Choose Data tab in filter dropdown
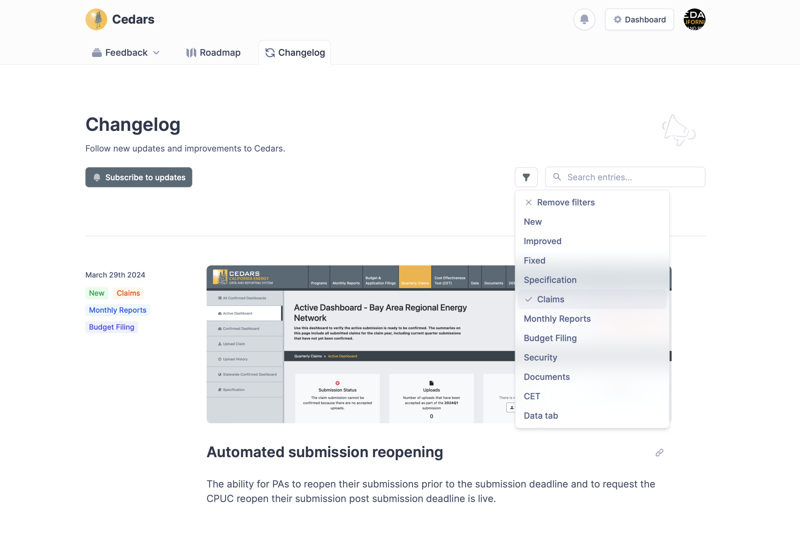The image size is (800, 552). pos(540,415)
